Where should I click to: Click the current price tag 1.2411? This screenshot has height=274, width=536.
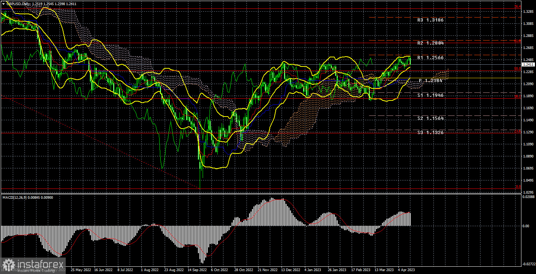click(x=528, y=64)
